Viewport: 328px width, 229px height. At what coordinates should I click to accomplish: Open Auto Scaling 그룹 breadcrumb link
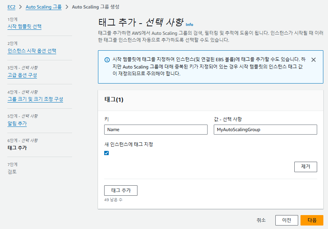43,7
